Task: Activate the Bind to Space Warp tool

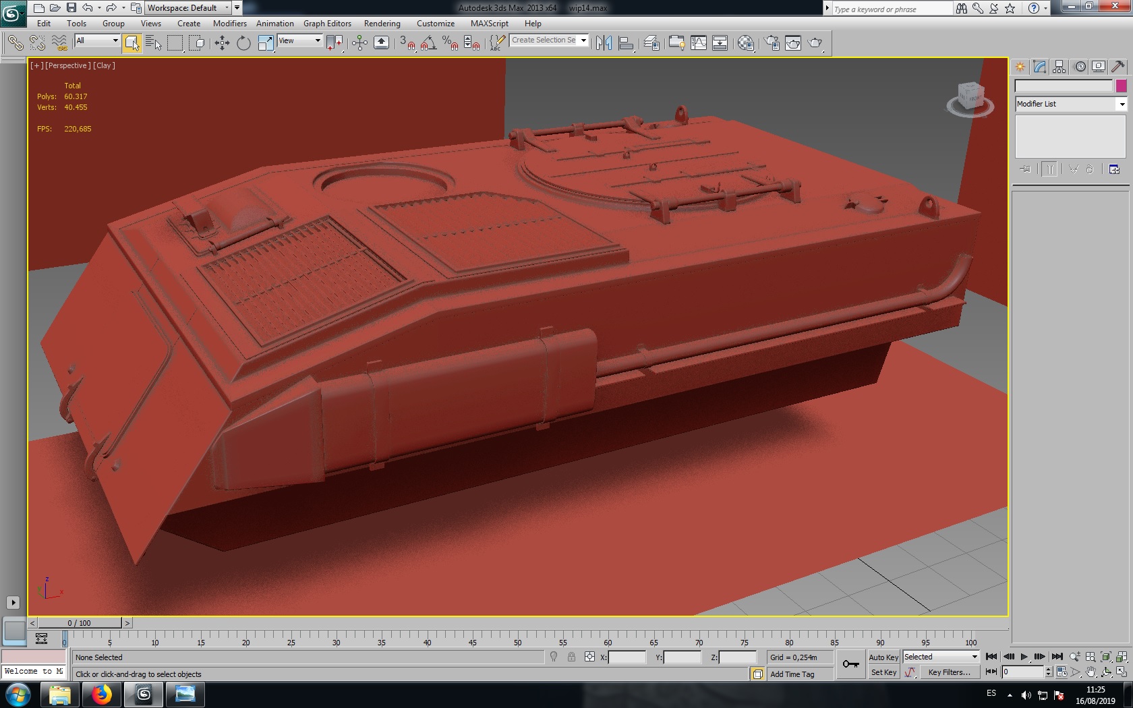Action: (59, 43)
